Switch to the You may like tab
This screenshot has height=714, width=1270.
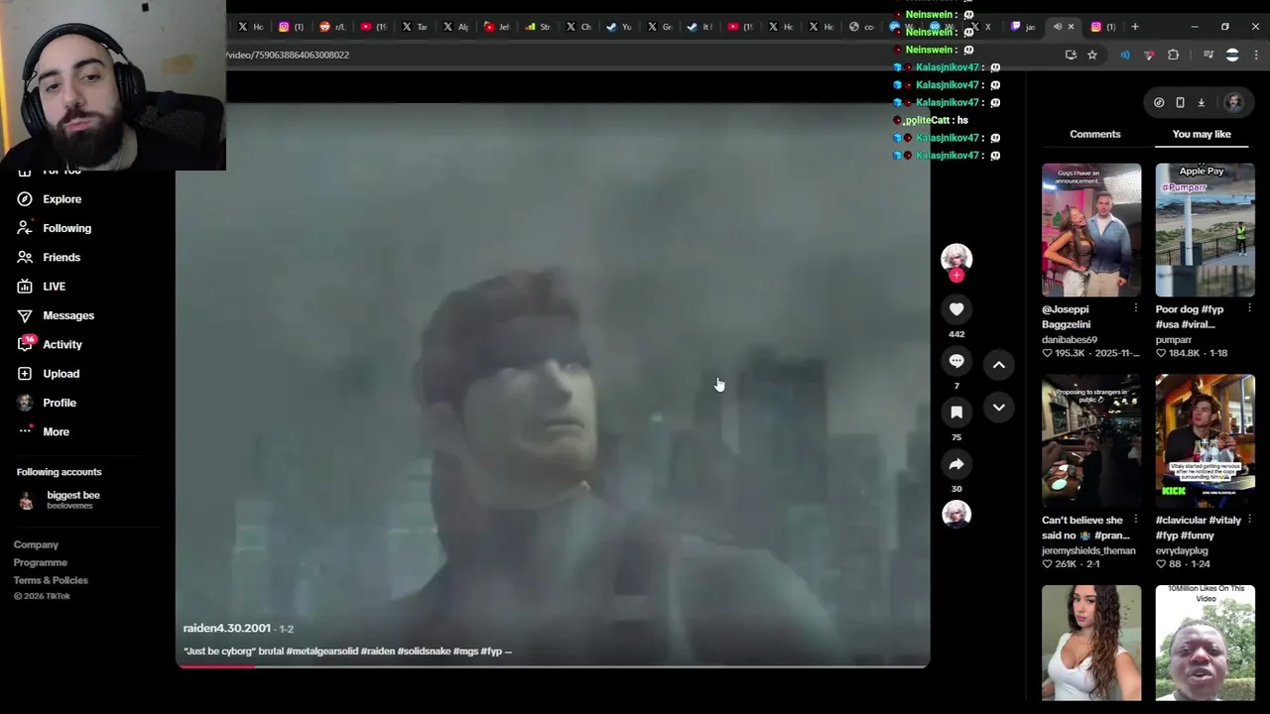[1202, 134]
